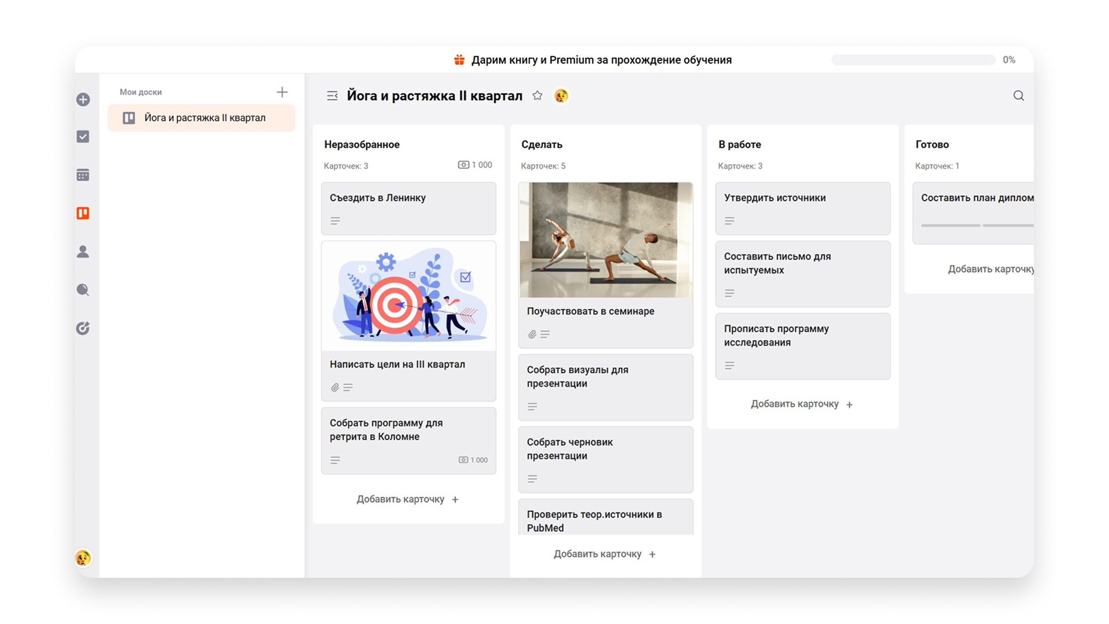Add card to Готово column
Viewport: 1109px width, 624px height.
click(991, 269)
